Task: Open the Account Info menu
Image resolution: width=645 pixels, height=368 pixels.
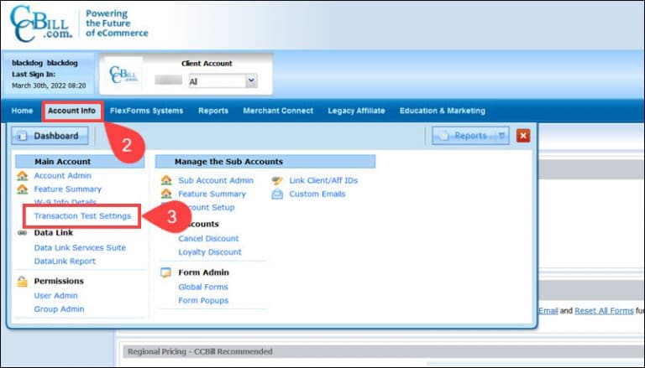Action: pyautogui.click(x=71, y=111)
